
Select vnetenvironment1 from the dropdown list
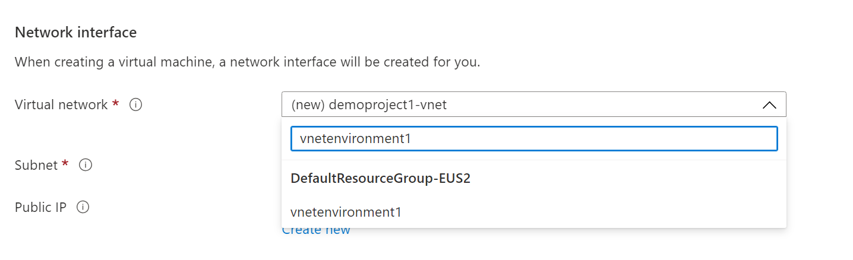pos(346,212)
